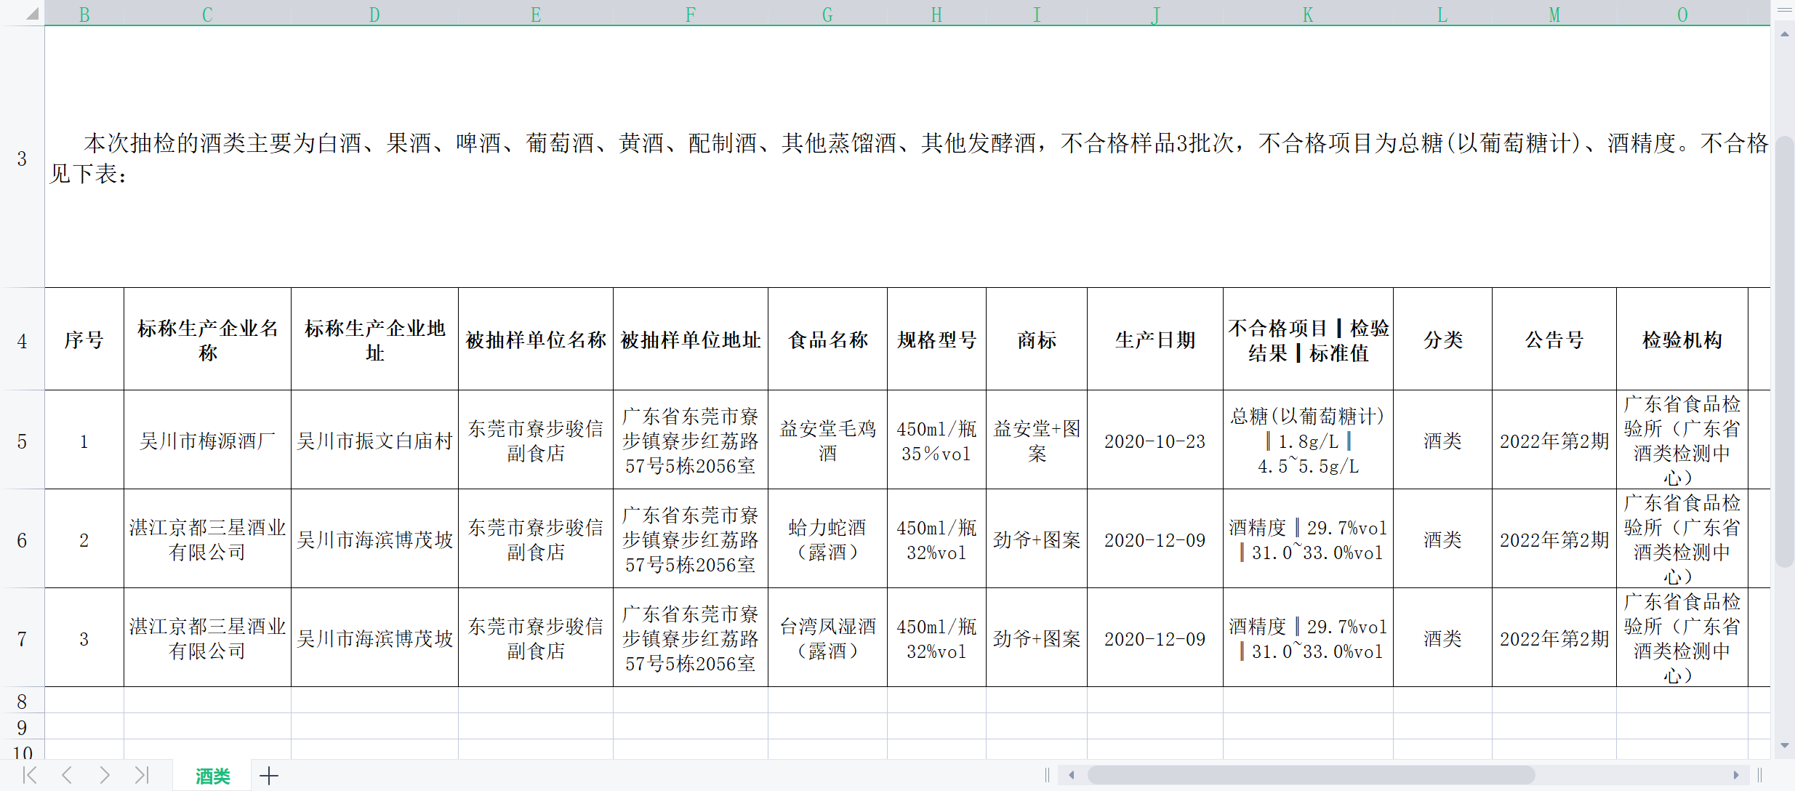Image resolution: width=1795 pixels, height=791 pixels.
Task: Open the 酒类 sheet tab
Action: point(212,776)
